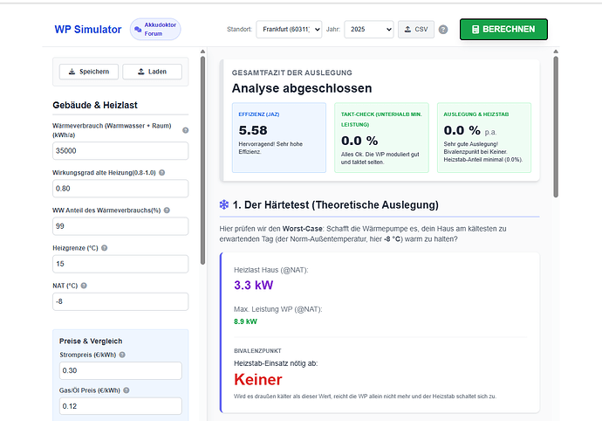This screenshot has height=421, width=602.
Task: Open info icon for Wärmeverbrauch field
Action: coord(186,130)
